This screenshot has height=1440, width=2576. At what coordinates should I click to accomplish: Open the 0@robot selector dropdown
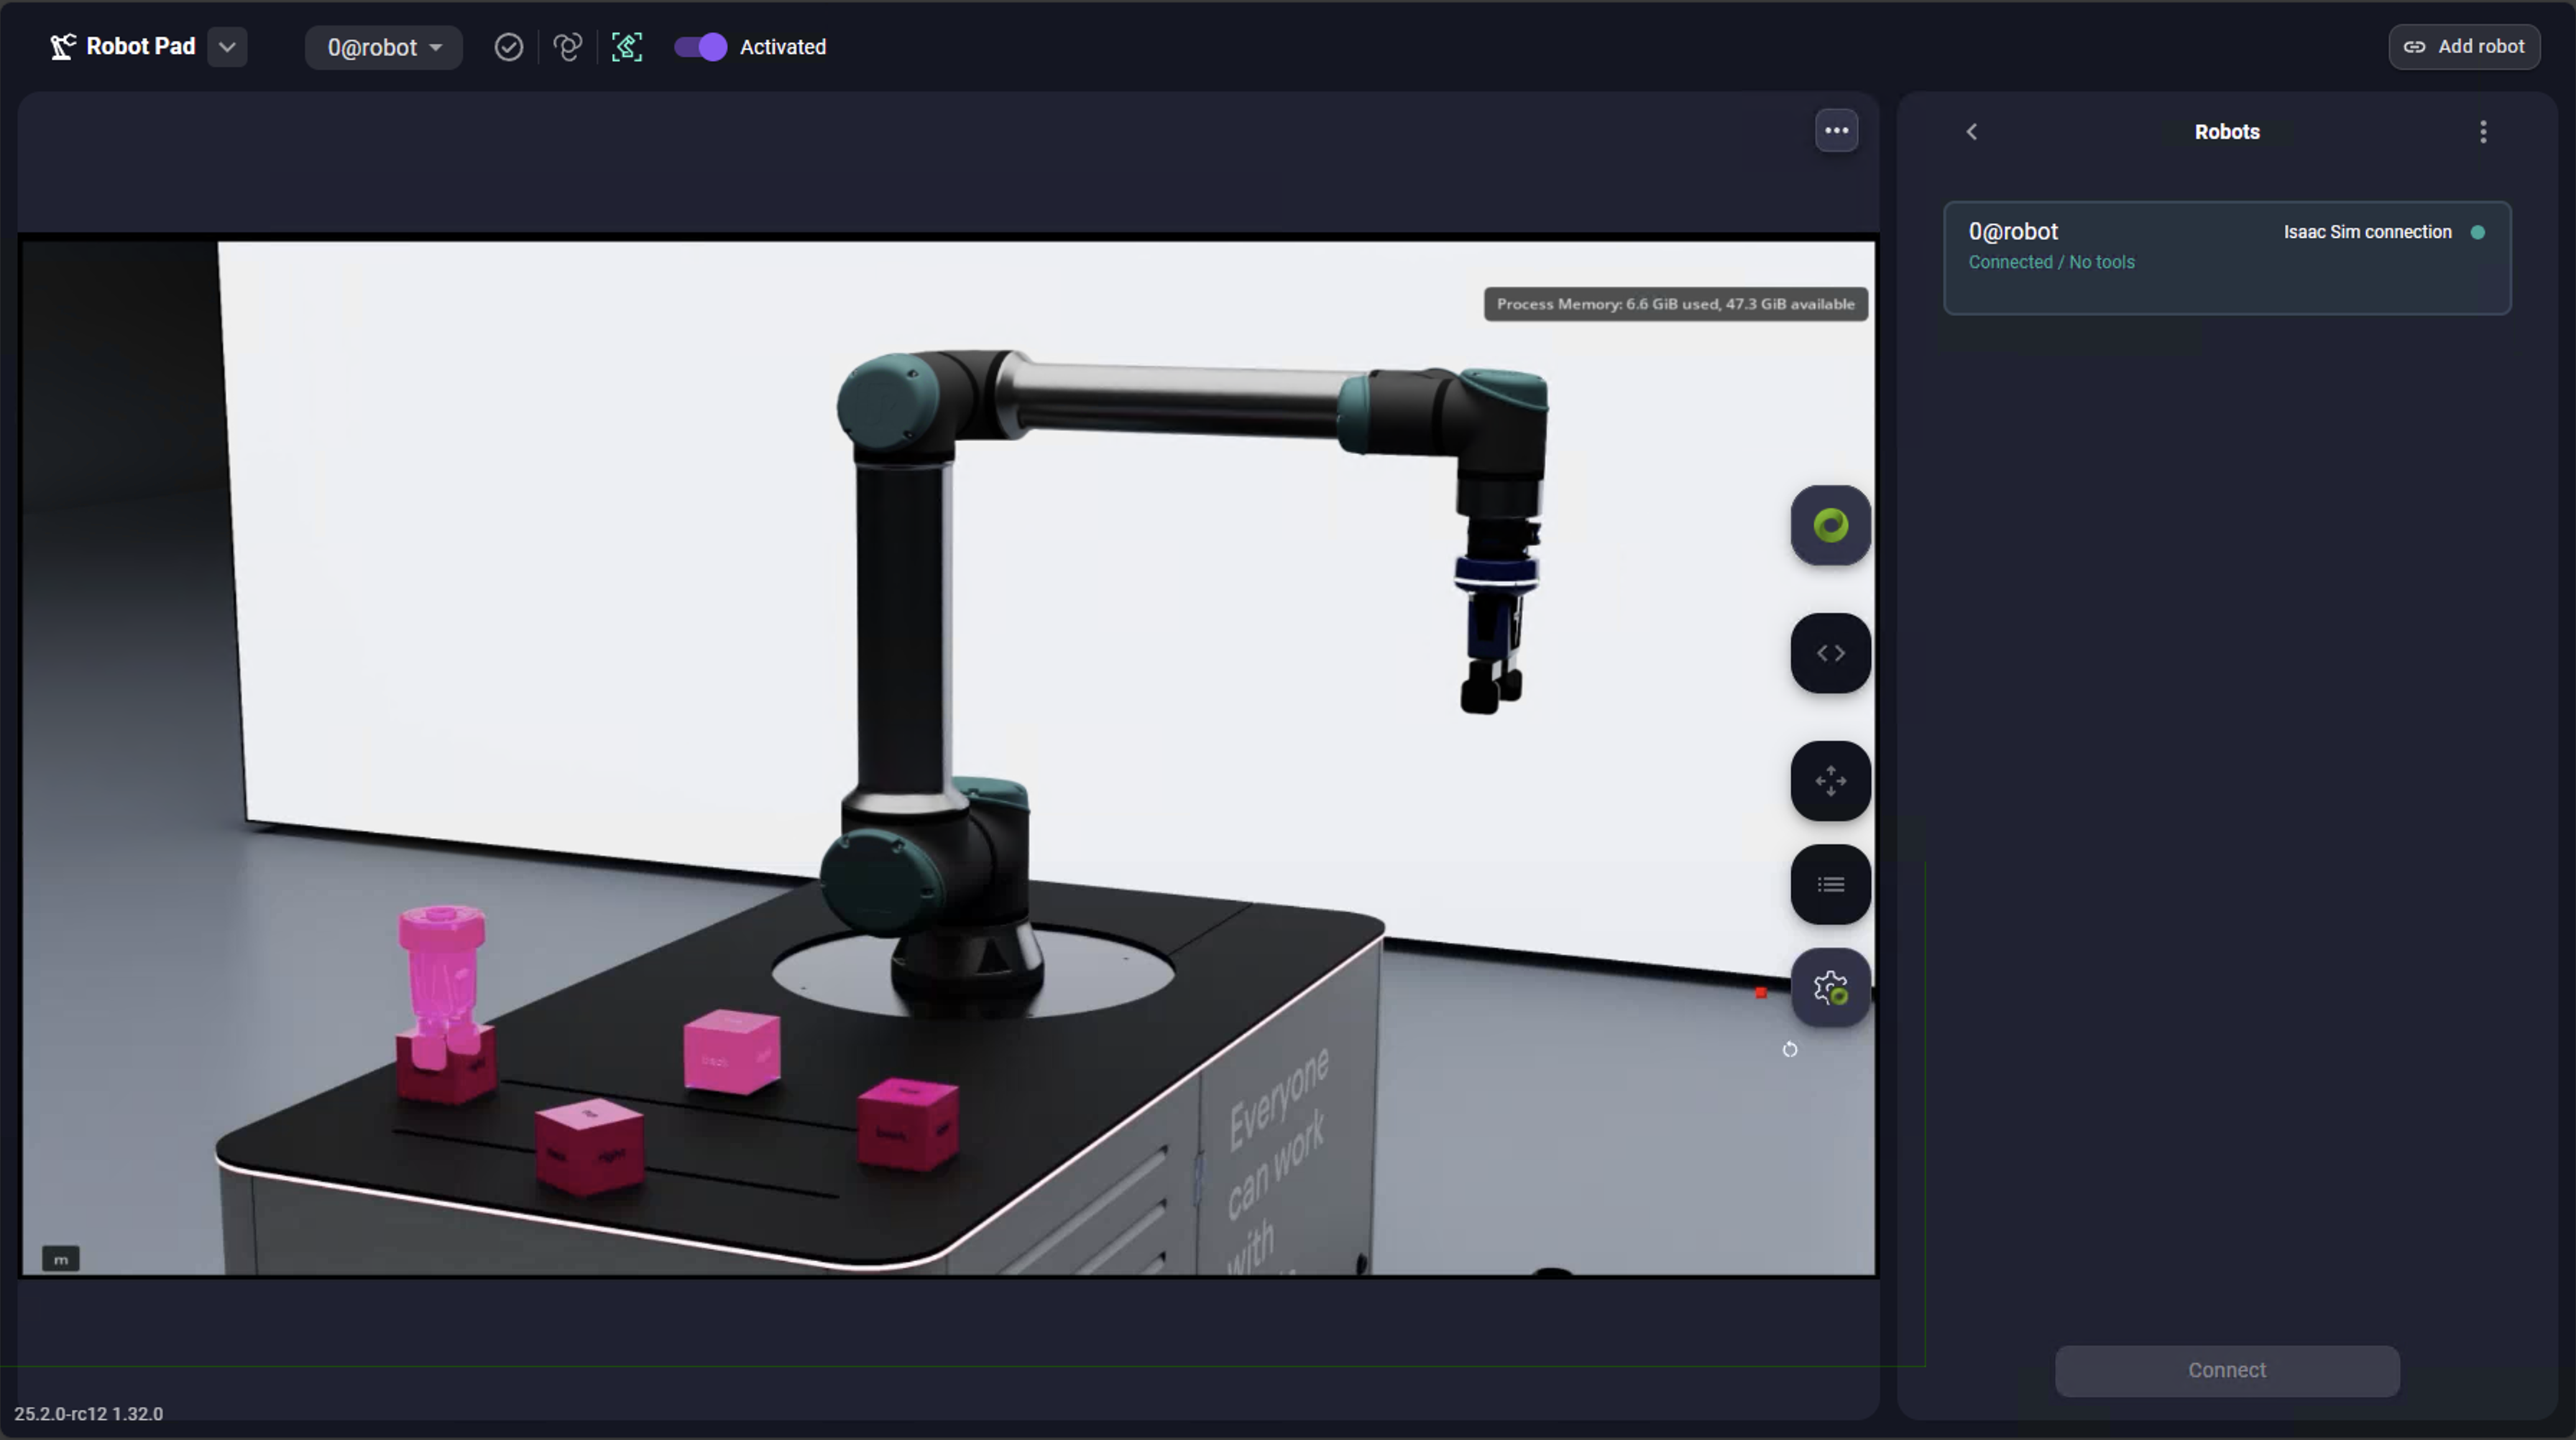tap(384, 47)
